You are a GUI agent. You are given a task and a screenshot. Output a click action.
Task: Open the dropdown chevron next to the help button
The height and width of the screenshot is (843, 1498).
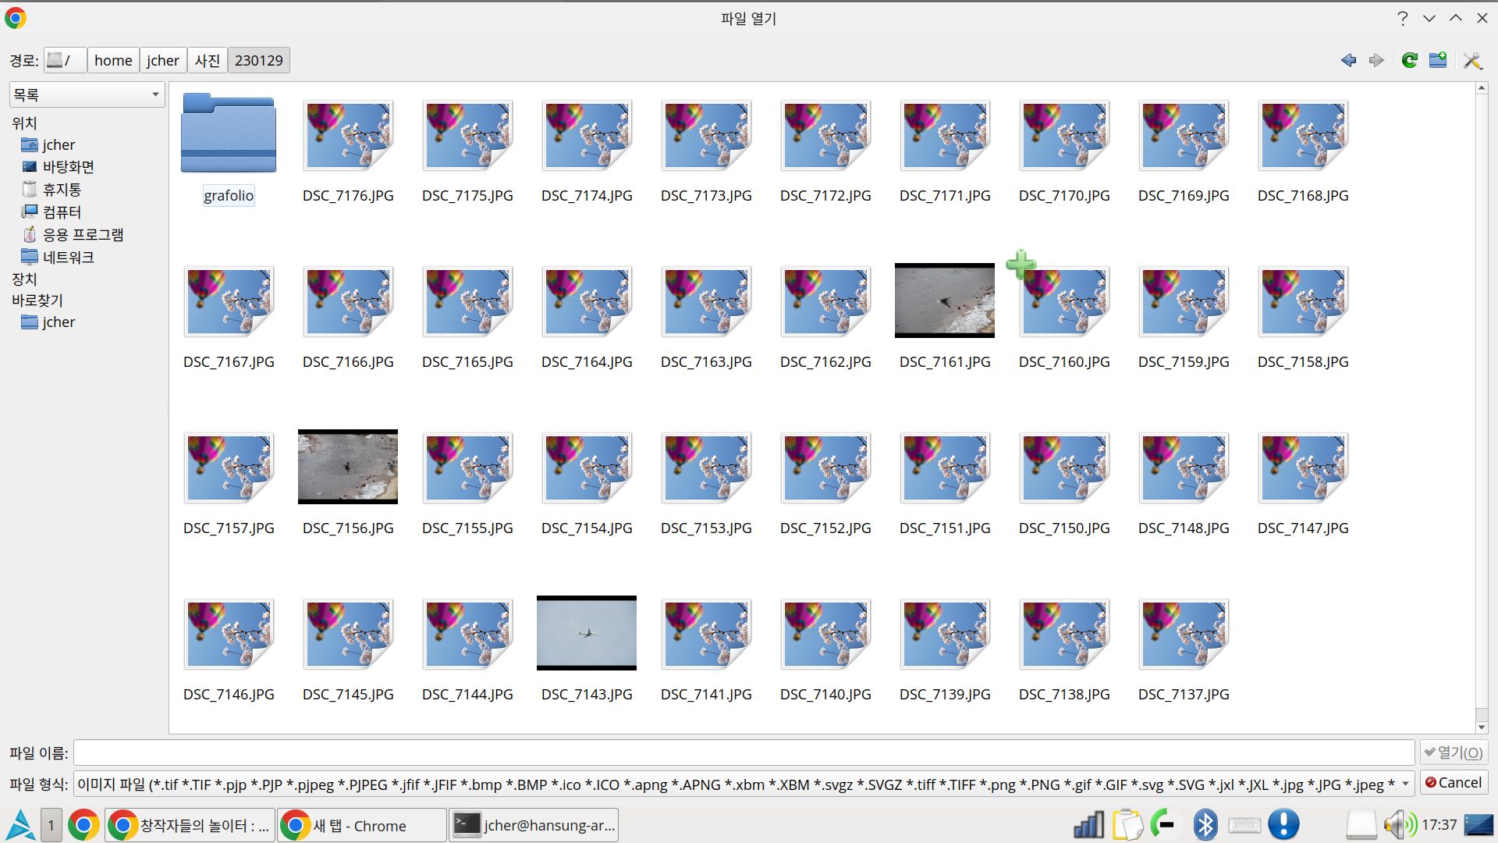pyautogui.click(x=1429, y=17)
